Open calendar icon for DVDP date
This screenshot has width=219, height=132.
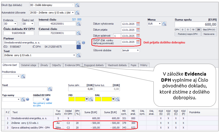(x=138, y=42)
